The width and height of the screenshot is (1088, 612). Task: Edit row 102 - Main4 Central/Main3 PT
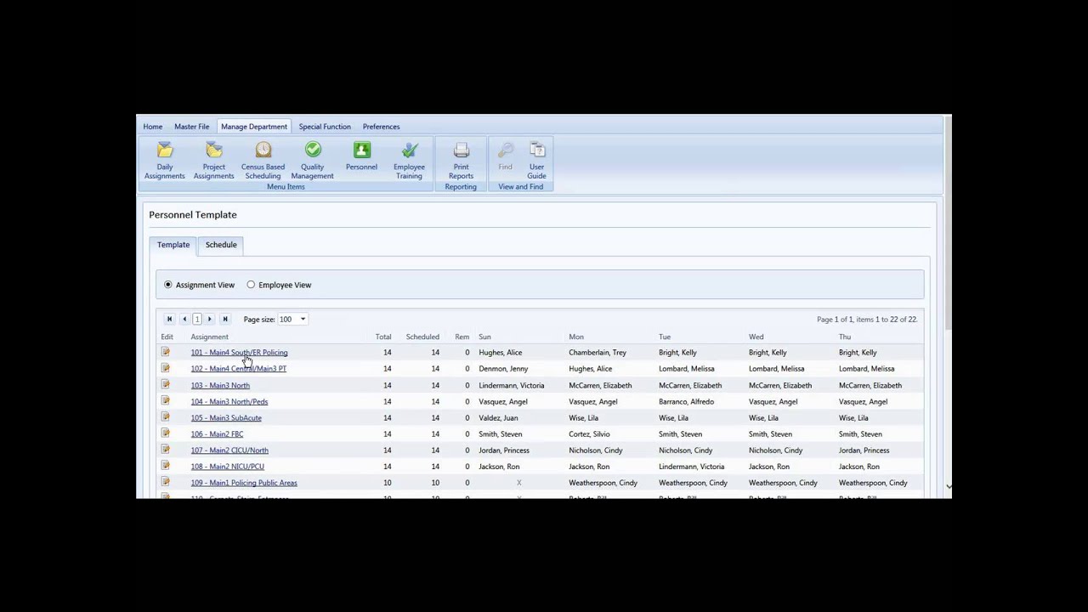pyautogui.click(x=166, y=368)
